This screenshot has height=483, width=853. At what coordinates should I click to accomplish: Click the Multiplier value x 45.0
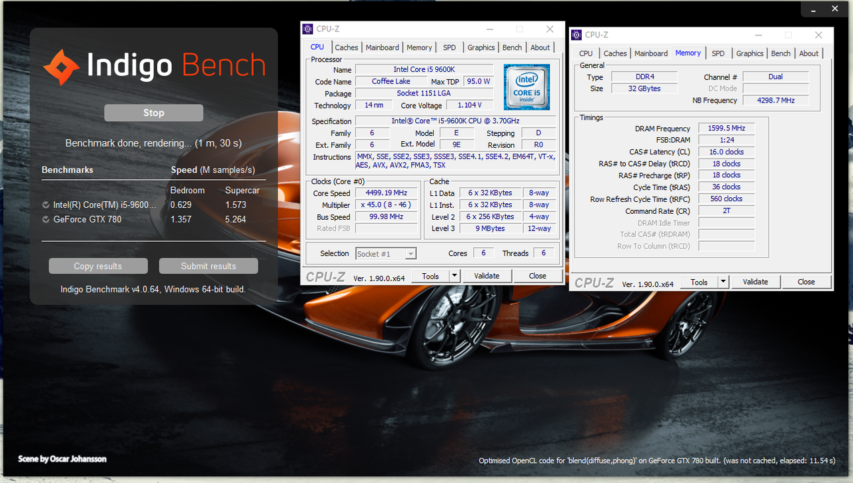pos(386,205)
